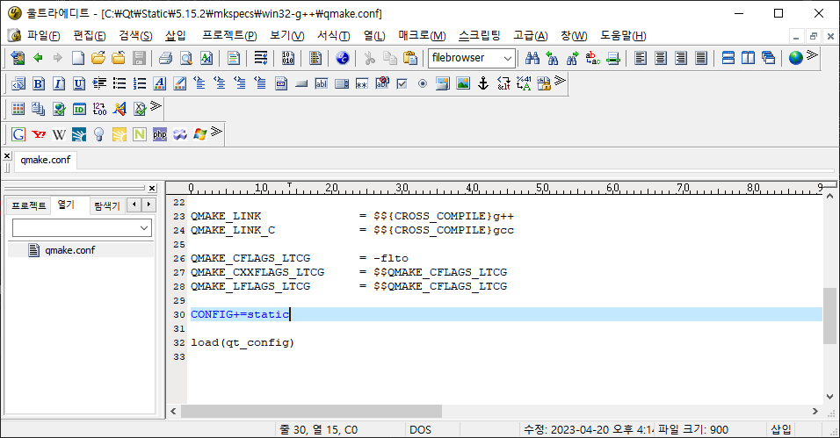Click the HTML image insert icon
Viewport: 840px width, 438px height.
[x=463, y=83]
